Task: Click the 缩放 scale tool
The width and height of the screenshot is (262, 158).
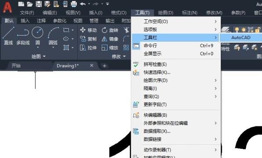Action: (110, 48)
